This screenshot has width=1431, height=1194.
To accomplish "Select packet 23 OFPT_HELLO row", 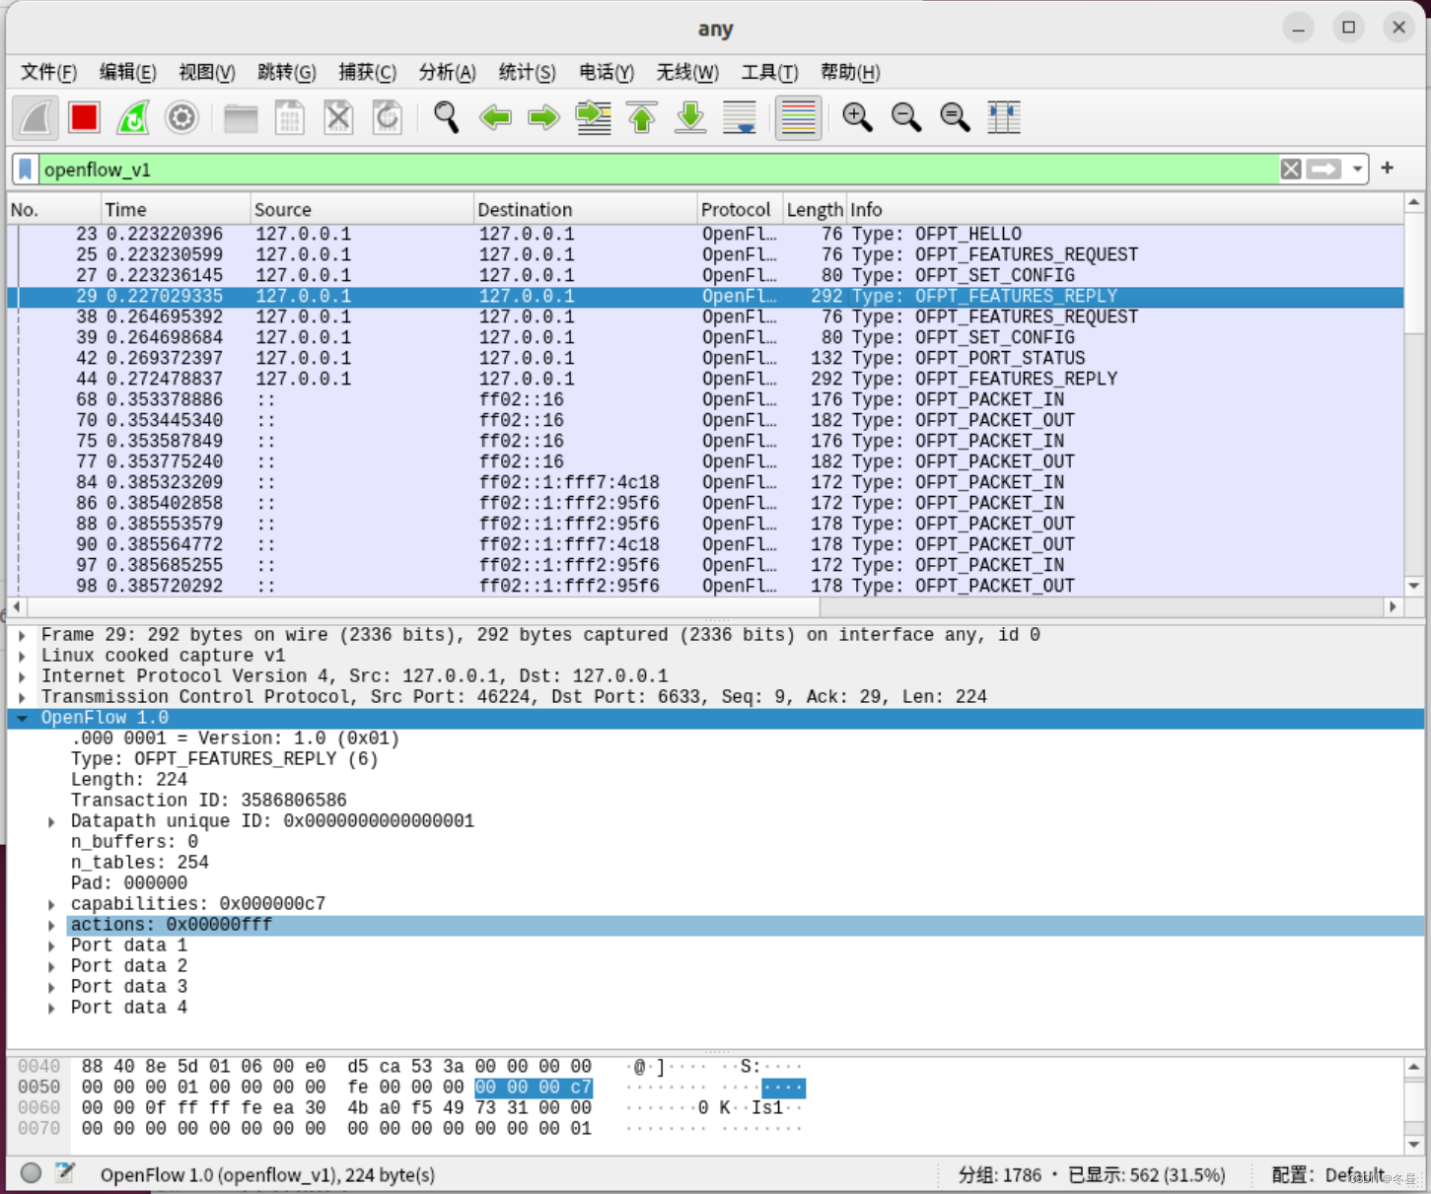I will [705, 234].
